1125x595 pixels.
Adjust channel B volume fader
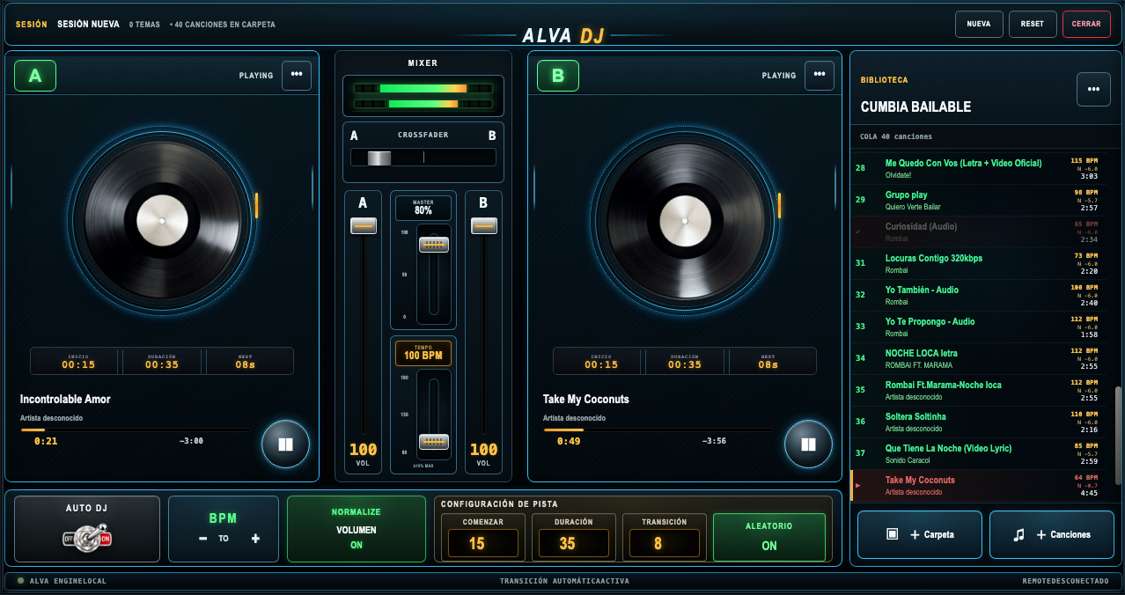coord(483,226)
